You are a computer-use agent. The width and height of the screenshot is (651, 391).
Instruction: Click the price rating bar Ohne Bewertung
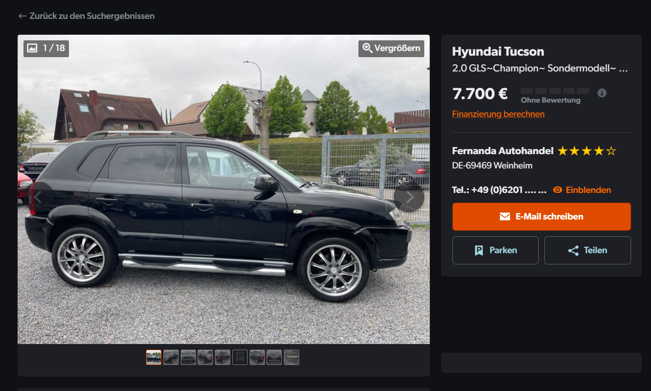pyautogui.click(x=555, y=91)
